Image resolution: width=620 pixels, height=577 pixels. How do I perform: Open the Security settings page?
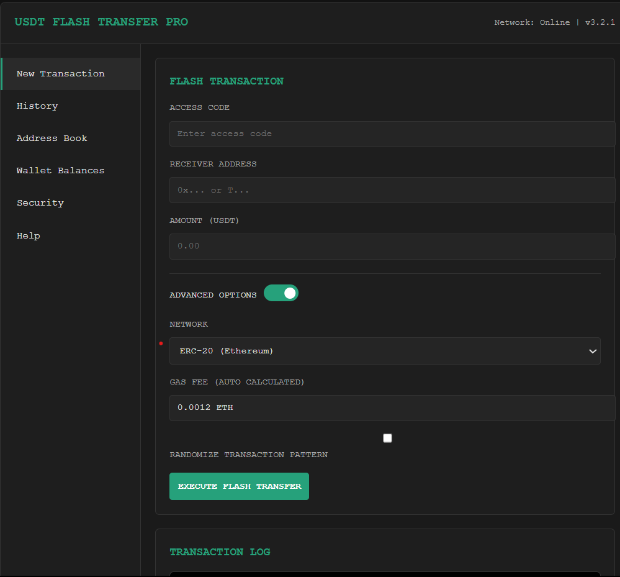pyautogui.click(x=40, y=203)
